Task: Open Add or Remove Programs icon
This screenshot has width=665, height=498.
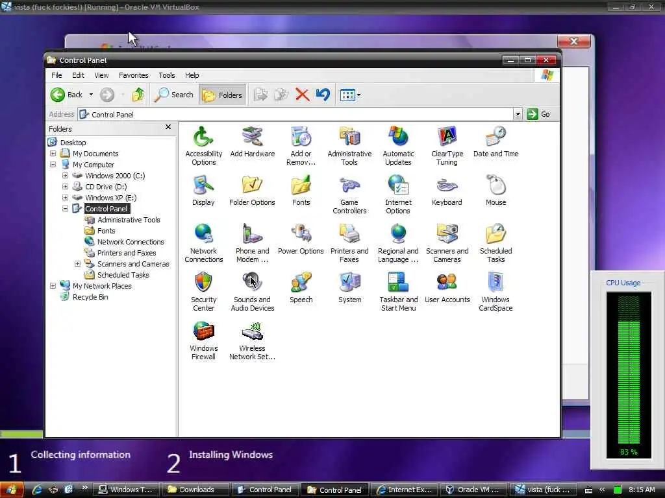Action: click(301, 145)
